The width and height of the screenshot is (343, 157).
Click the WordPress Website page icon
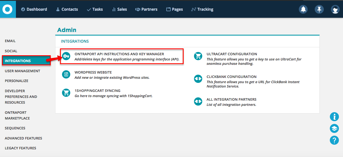pos(66,74)
